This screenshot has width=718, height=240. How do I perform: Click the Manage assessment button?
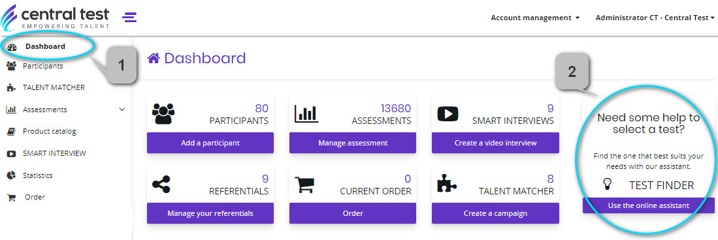point(353,143)
